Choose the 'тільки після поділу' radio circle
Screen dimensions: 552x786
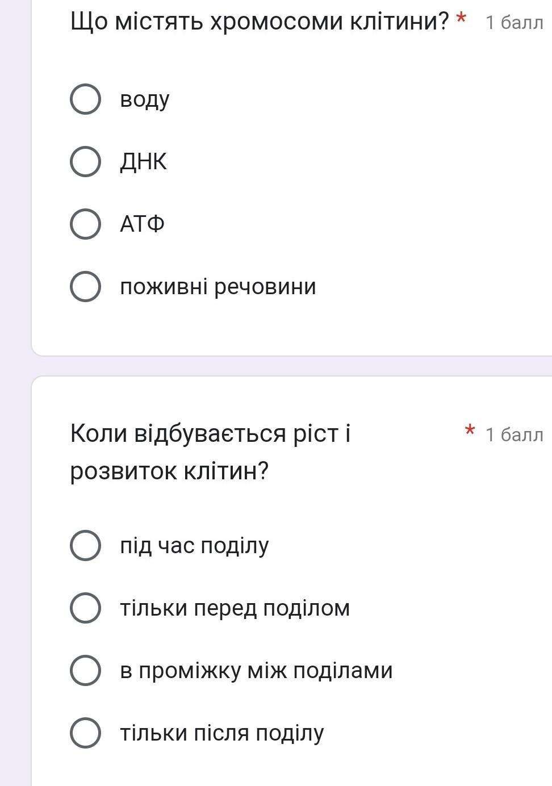(x=86, y=733)
